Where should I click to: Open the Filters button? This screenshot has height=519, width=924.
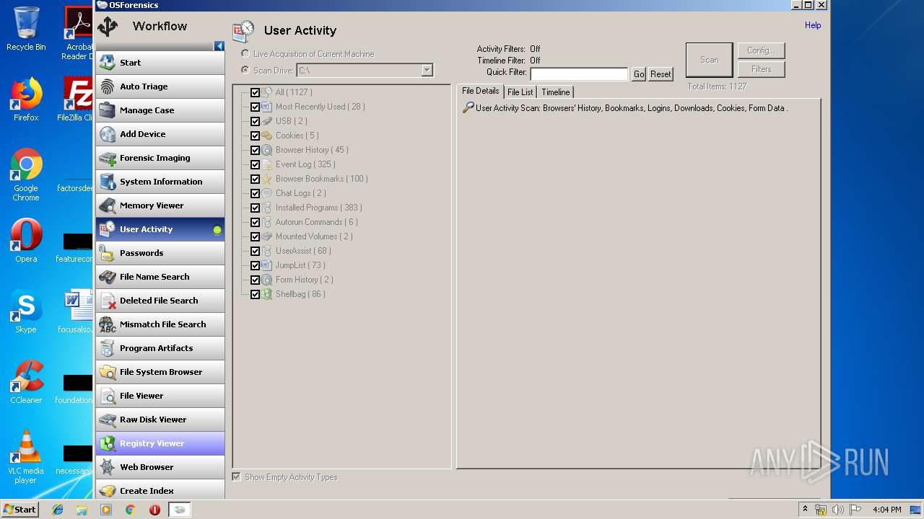(761, 69)
